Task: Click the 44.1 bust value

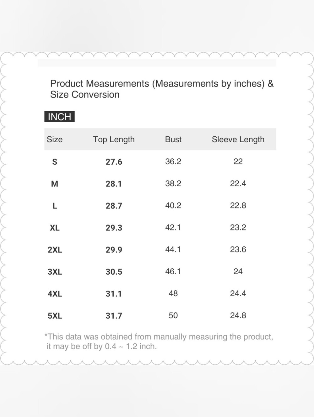Action: 173,249
